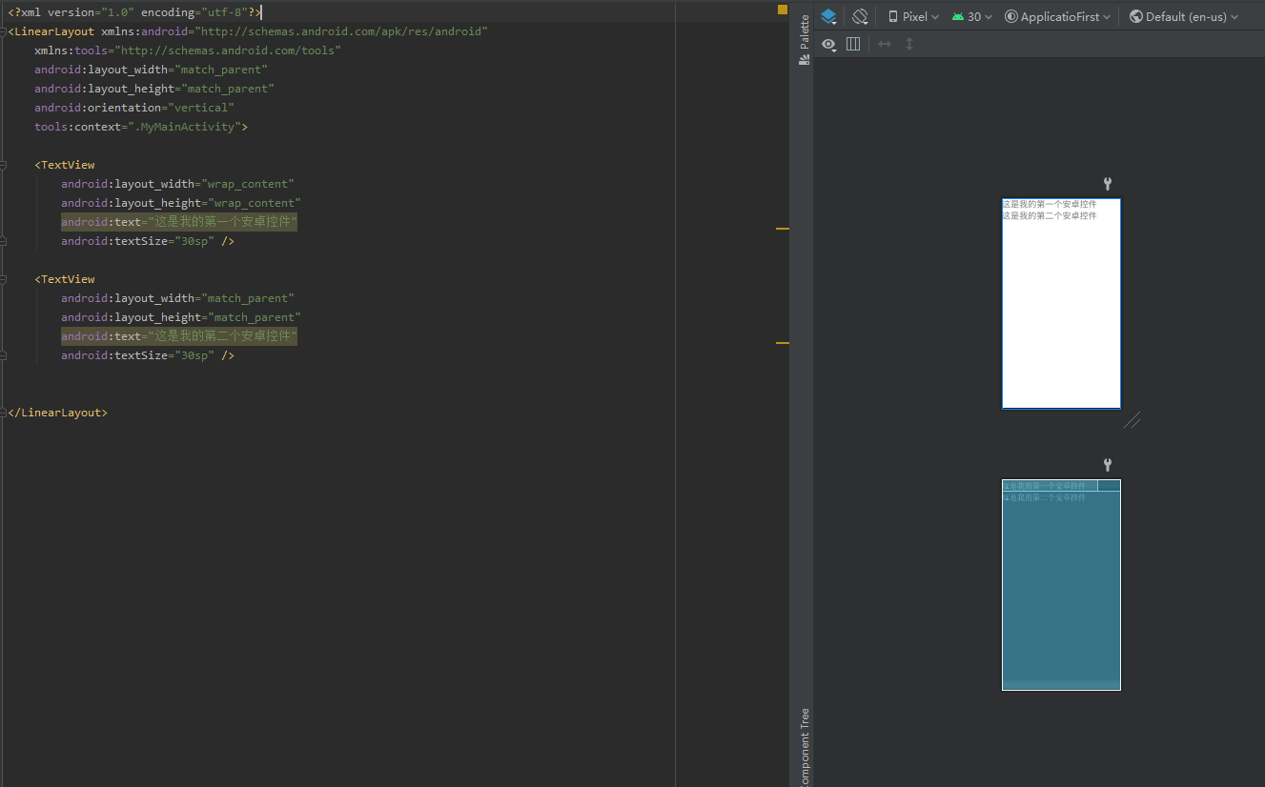
Task: Click the LinearLayout layout_height="match_parent" line
Action: (154, 89)
